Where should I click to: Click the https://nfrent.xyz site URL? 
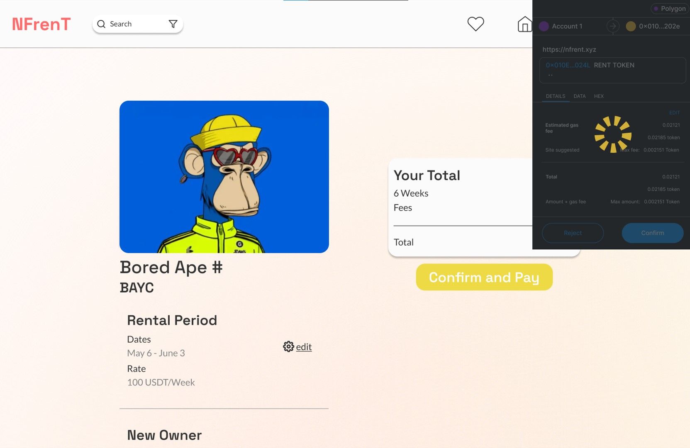point(569,49)
